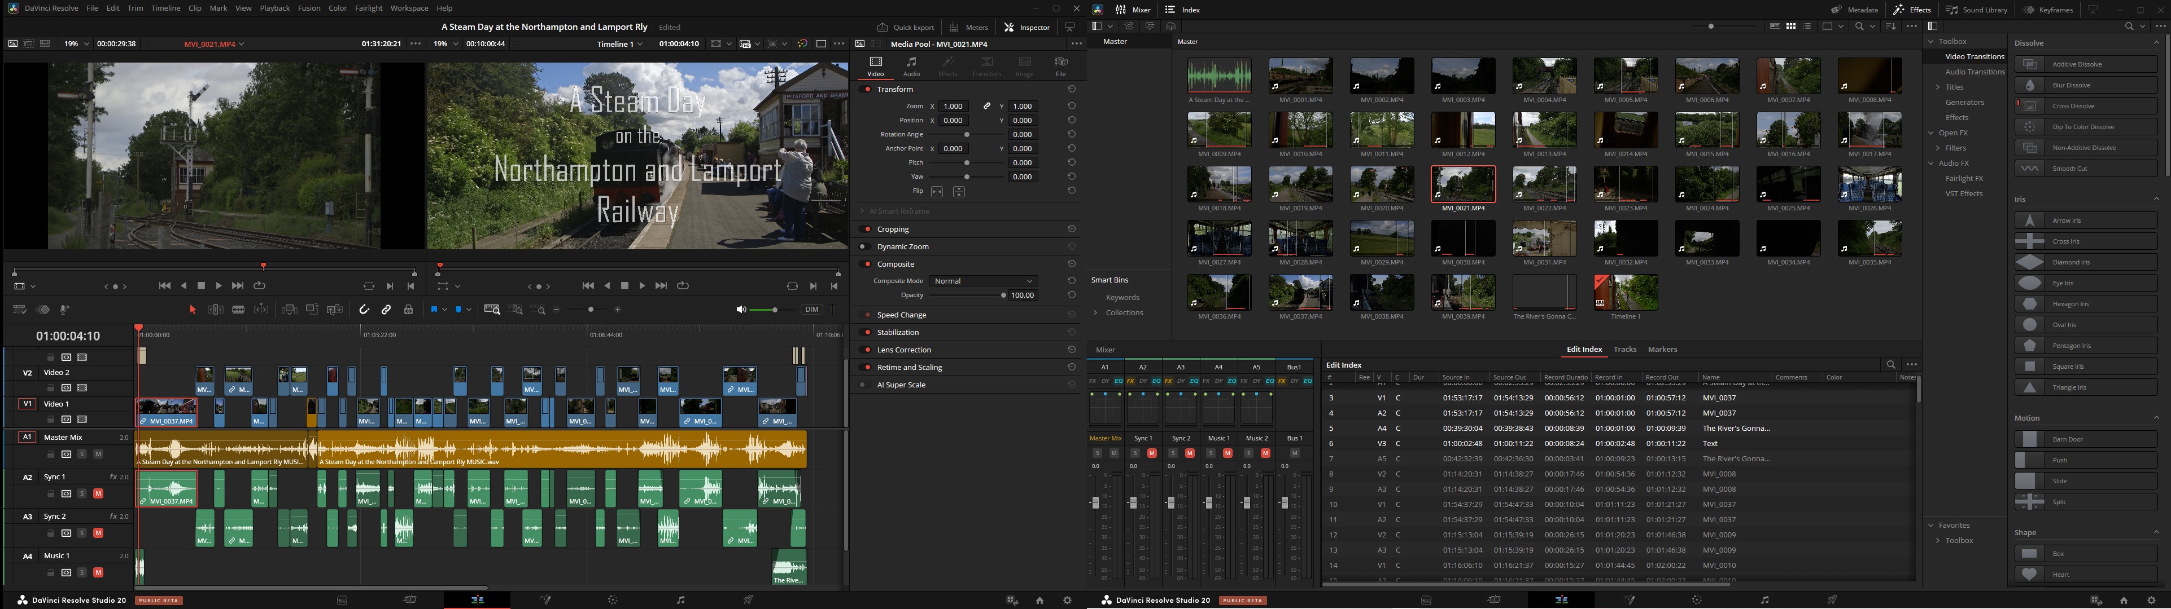Open Timeline View Options icon

(x=19, y=310)
